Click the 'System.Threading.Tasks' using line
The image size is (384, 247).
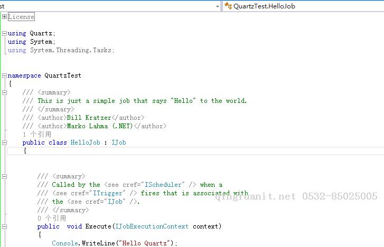point(61,50)
